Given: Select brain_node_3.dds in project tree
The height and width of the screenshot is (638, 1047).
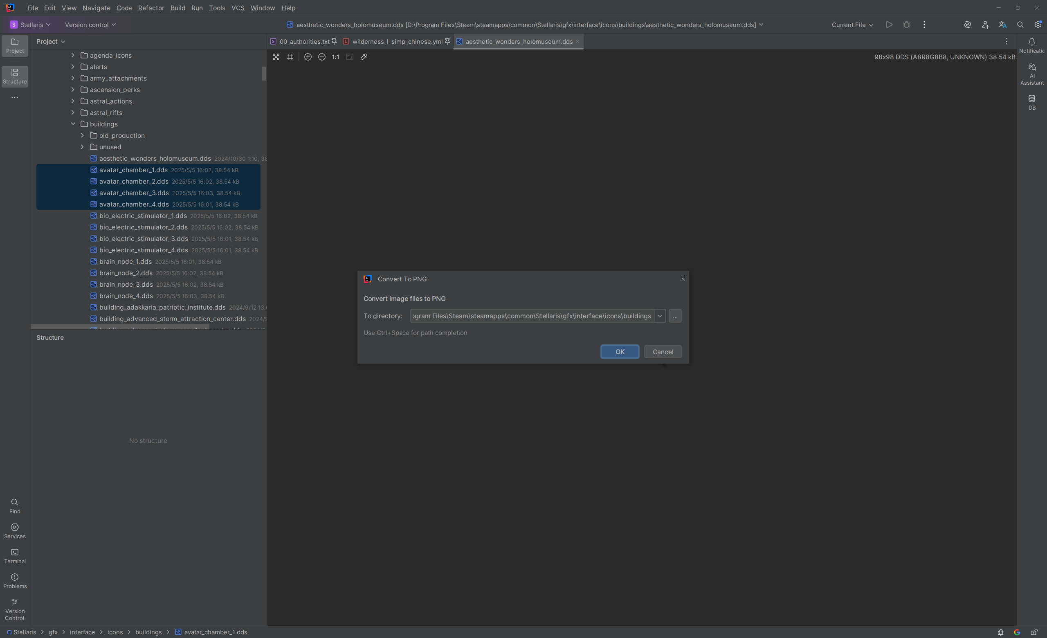Looking at the screenshot, I should pos(148,285).
